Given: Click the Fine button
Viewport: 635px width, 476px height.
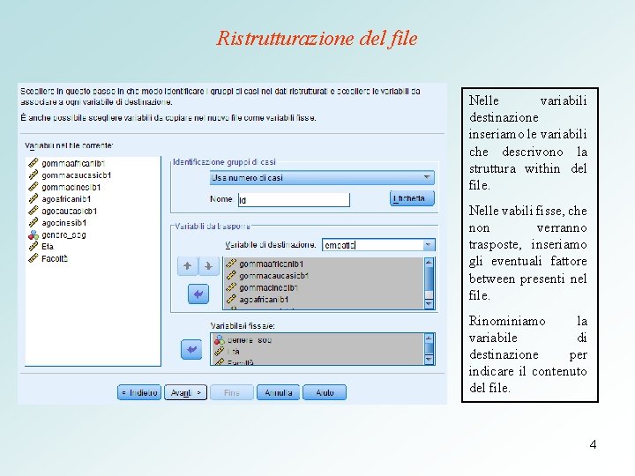Looking at the screenshot, I should pyautogui.click(x=232, y=392).
